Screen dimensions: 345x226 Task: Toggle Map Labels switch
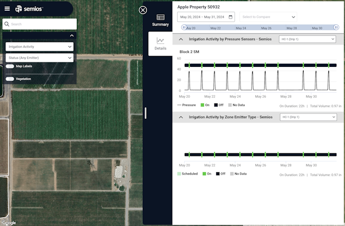[10, 66]
